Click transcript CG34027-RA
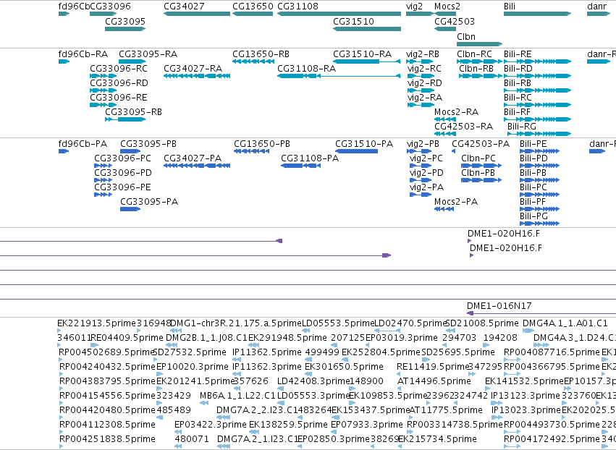 click(193, 69)
